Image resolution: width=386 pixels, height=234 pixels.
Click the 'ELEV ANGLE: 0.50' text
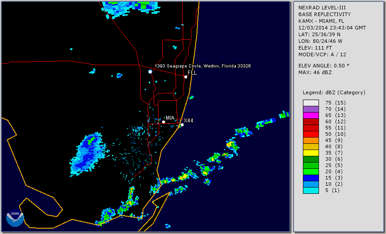324,66
